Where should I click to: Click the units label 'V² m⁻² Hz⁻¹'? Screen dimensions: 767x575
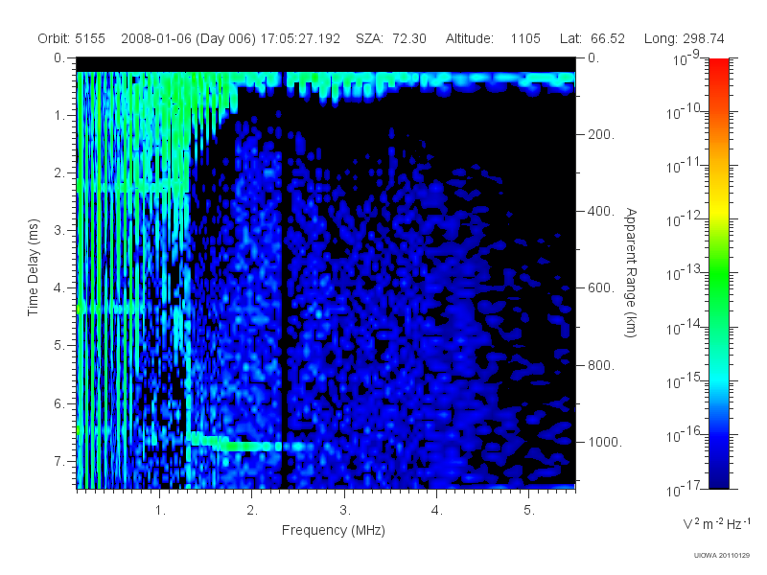(716, 523)
